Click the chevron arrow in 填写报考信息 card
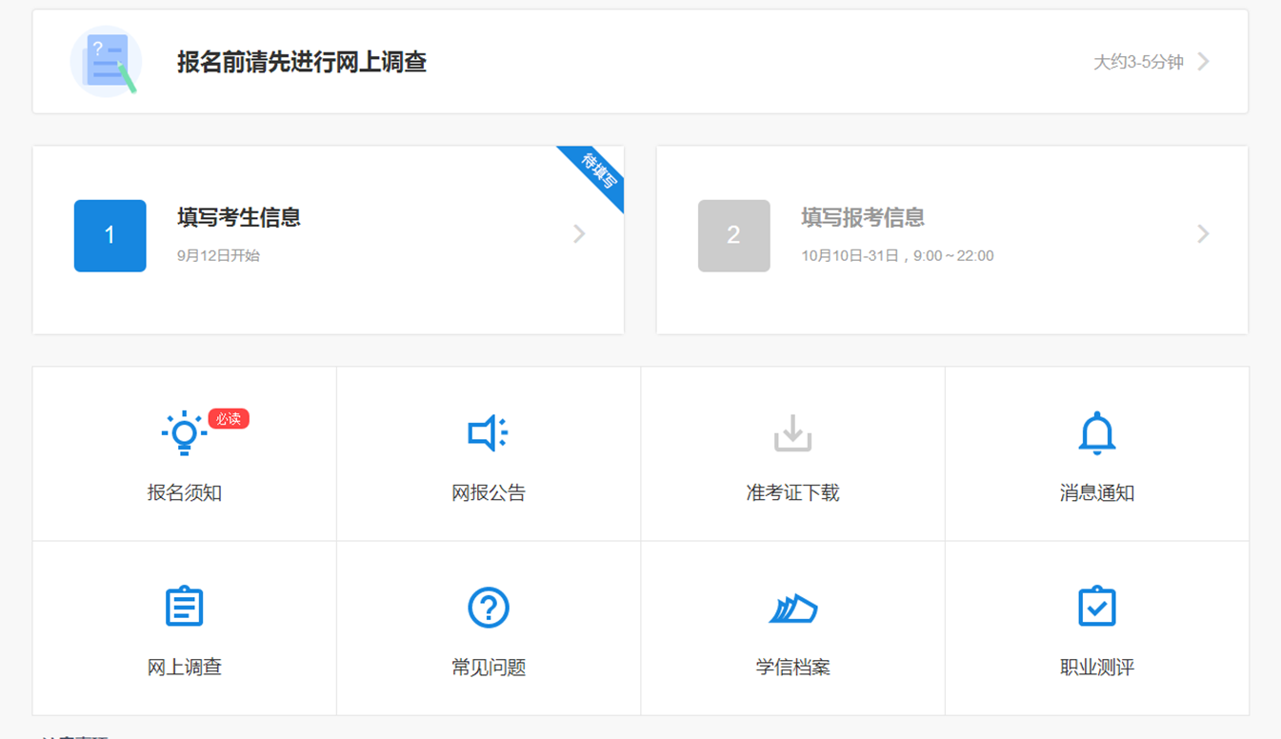 [x=1204, y=234]
